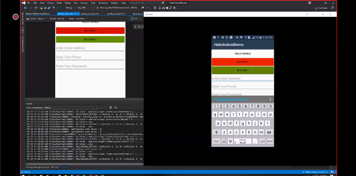Tap the Sym key on phone keyboard
This screenshot has width=356, height=176.
tap(217, 141)
